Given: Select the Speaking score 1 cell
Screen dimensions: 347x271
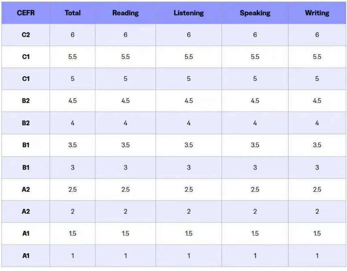Looking at the screenshot, I should [255, 256].
